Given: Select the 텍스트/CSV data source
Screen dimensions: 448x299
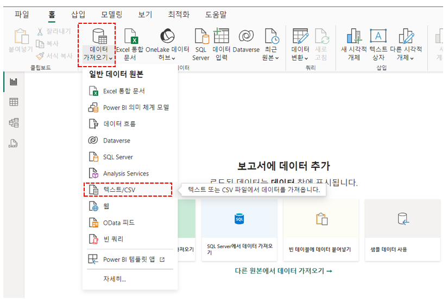Looking at the screenshot, I should [128, 190].
